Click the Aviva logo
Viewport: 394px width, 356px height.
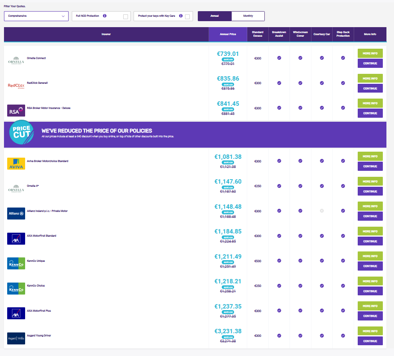tap(16, 164)
